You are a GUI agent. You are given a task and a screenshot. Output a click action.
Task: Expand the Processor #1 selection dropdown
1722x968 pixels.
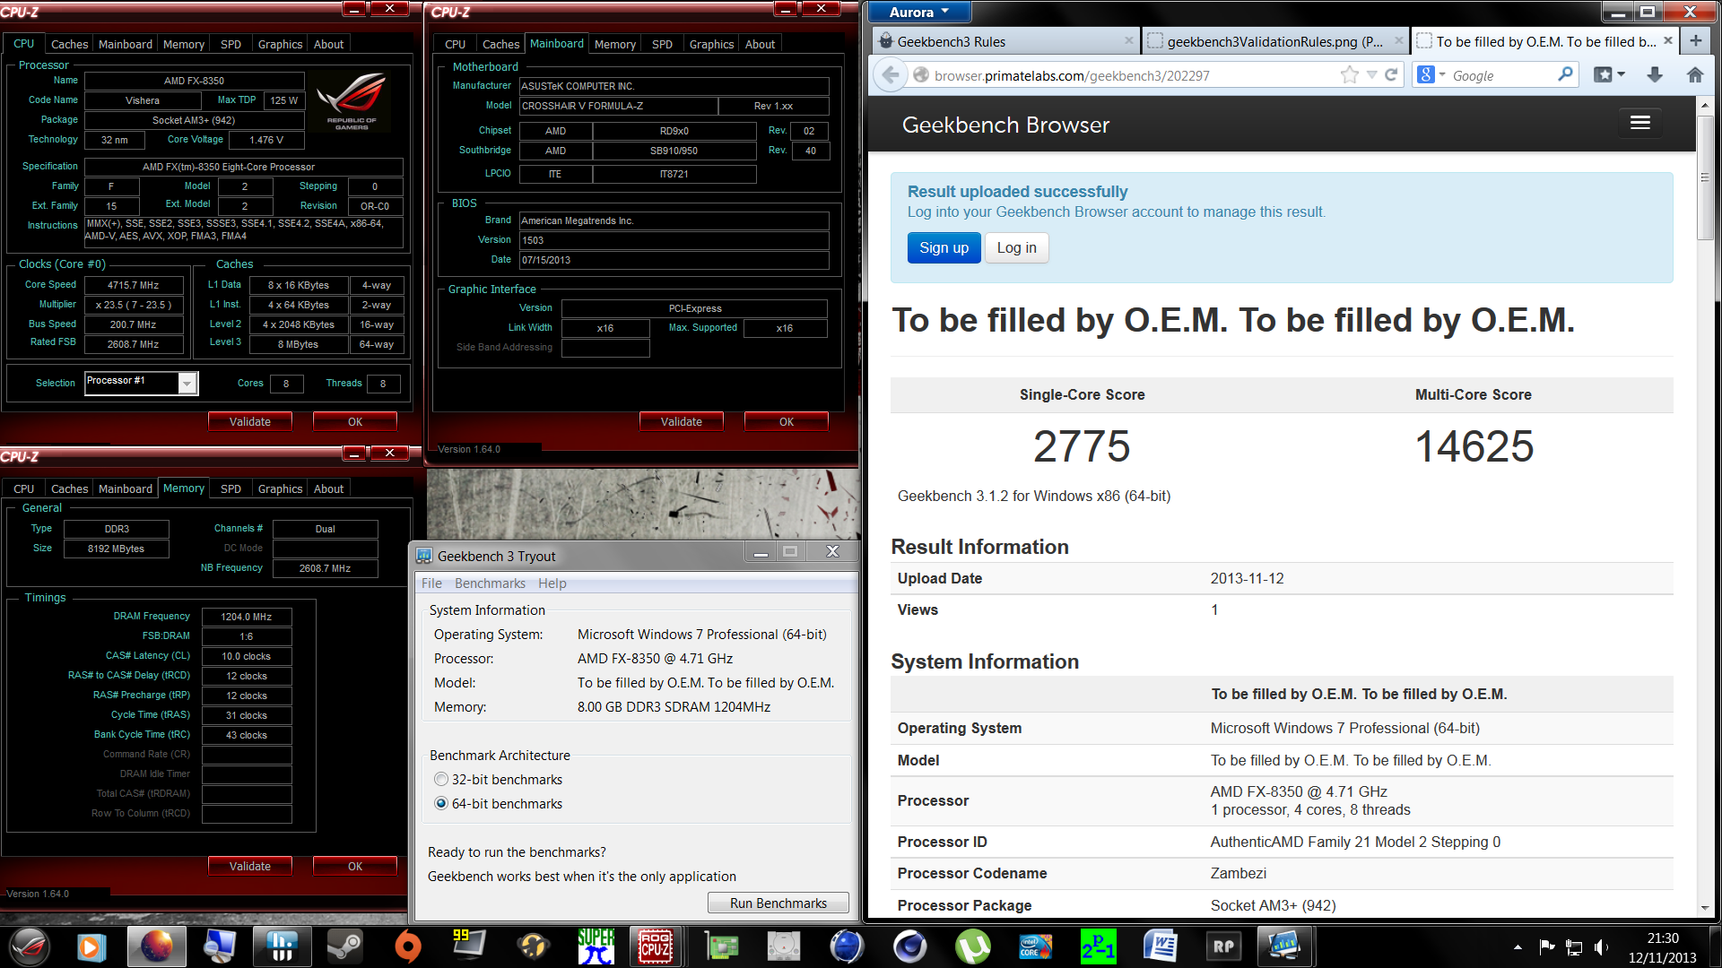(x=187, y=384)
